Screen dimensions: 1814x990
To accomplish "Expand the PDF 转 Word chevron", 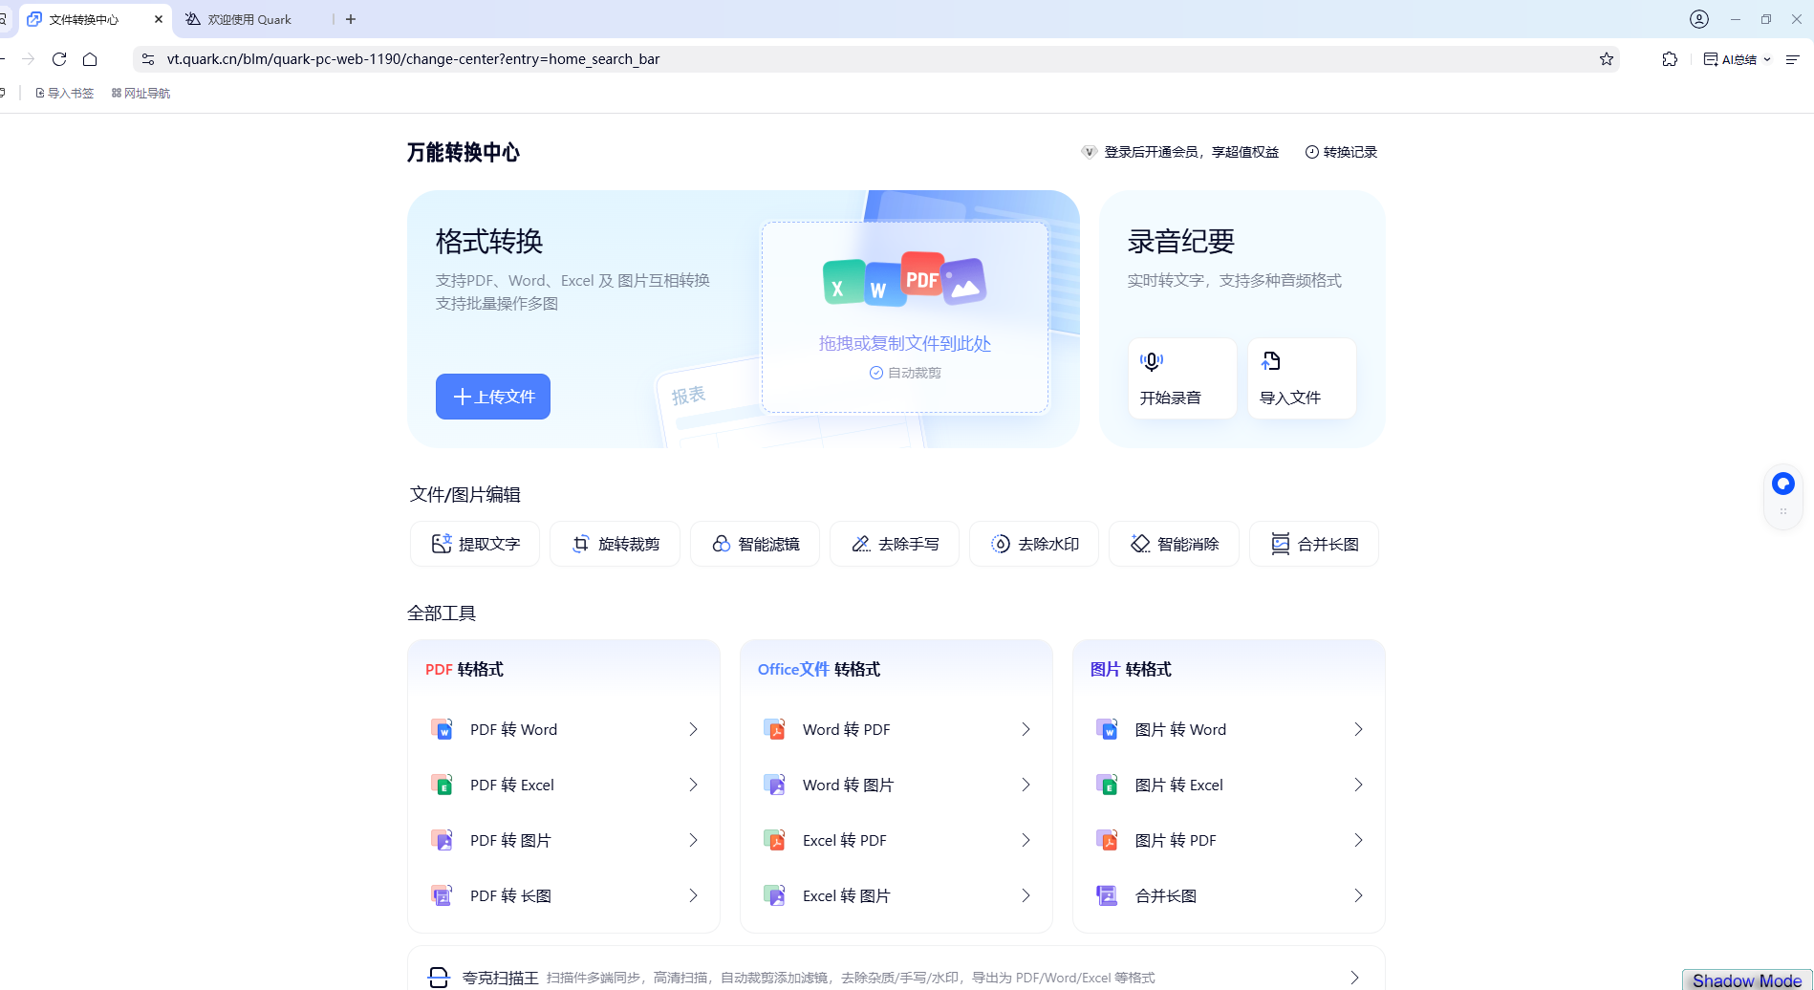I will [x=693, y=730].
